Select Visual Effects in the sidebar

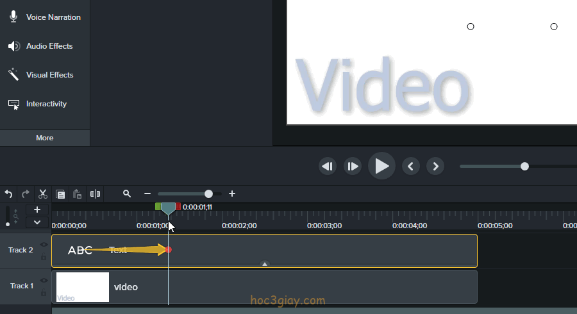(45, 75)
